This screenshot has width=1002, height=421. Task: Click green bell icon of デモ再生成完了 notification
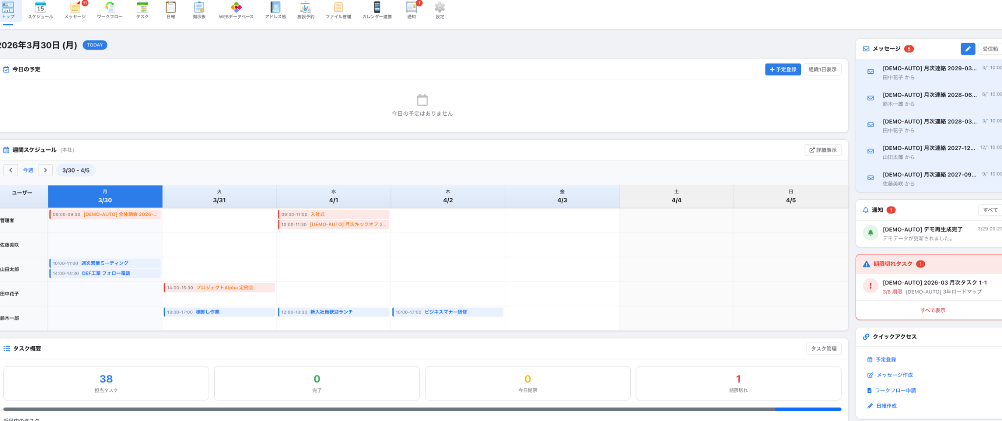point(870,233)
